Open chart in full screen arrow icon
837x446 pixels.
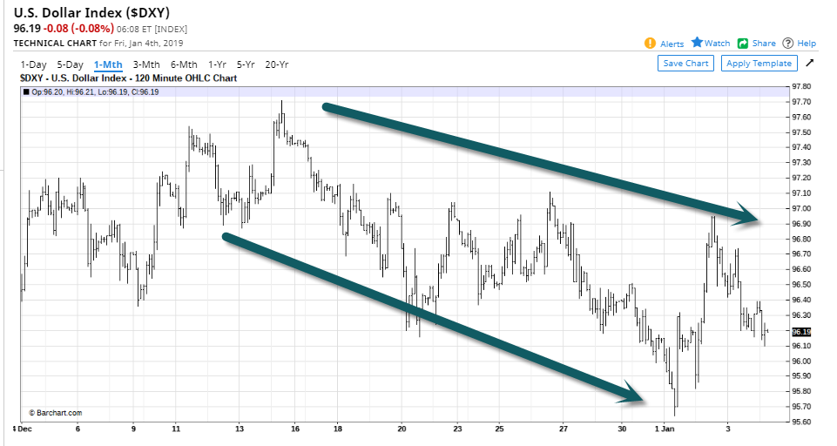(x=810, y=63)
